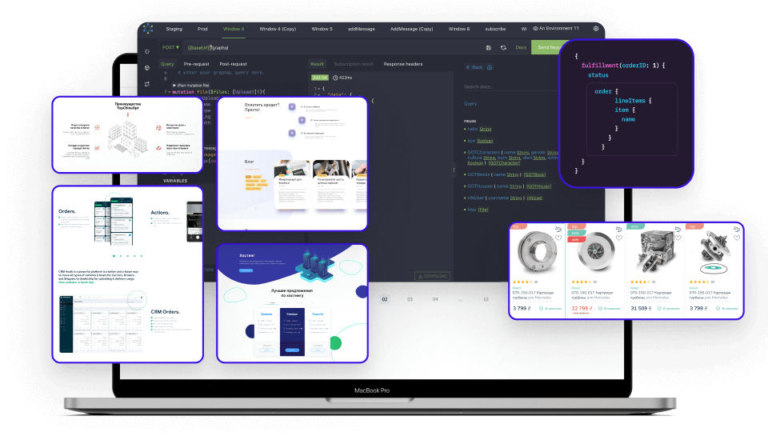Click the save icon beside the URL bar
This screenshot has height=448, width=768.
tap(488, 48)
